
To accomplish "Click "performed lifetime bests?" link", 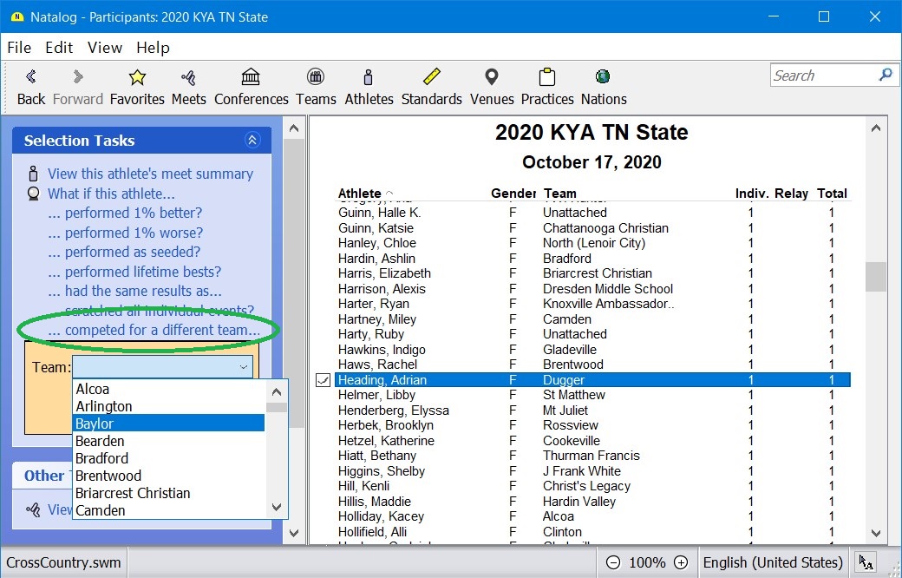I will coord(143,272).
